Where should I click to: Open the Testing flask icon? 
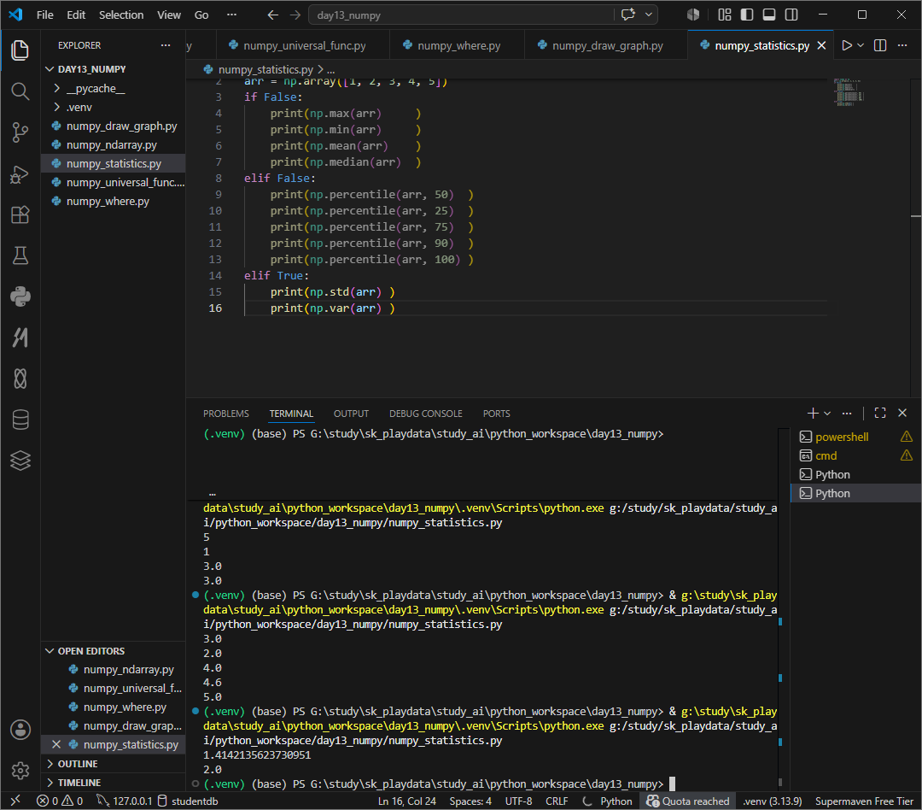[20, 255]
